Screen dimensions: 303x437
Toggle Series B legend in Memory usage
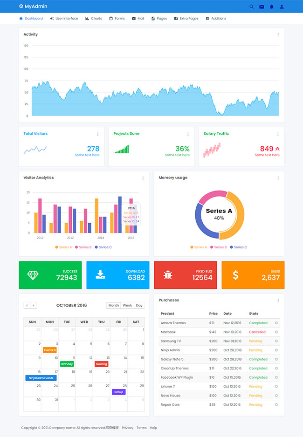coord(219,247)
